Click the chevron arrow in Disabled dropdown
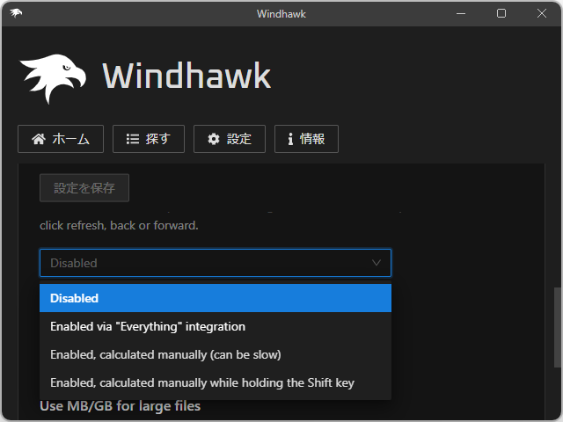Viewport: 563px width, 422px height. coord(377,263)
